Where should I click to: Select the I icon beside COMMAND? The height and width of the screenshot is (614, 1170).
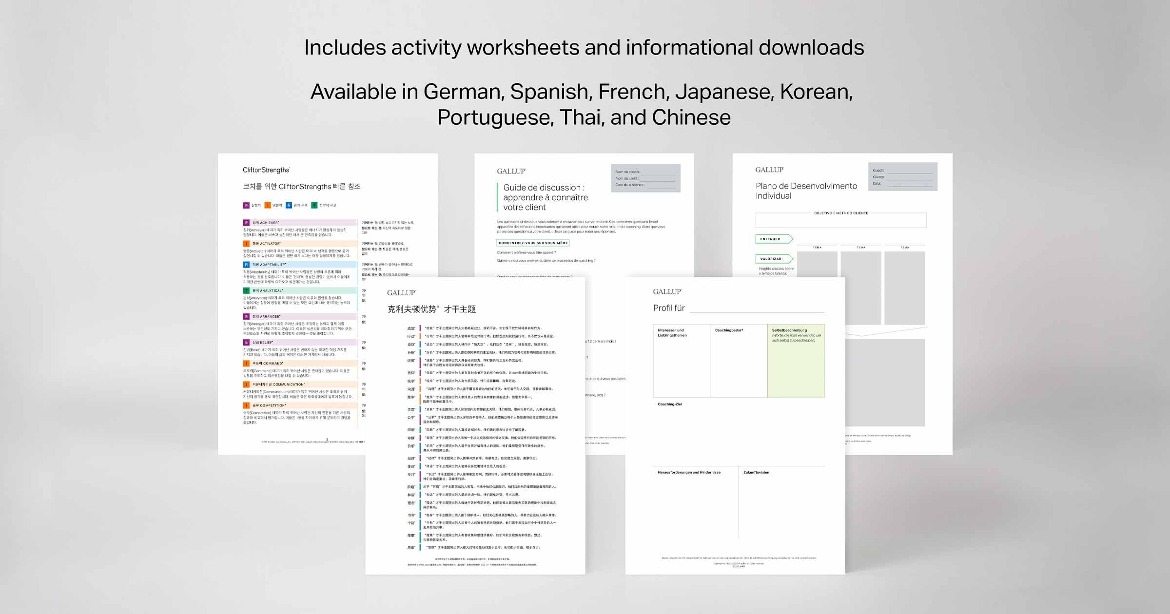[246, 363]
